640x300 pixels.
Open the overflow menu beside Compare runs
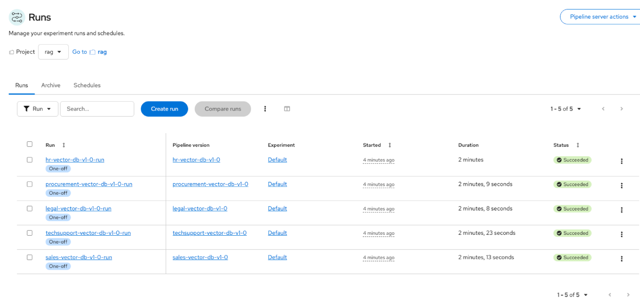point(265,109)
